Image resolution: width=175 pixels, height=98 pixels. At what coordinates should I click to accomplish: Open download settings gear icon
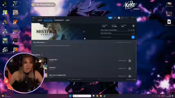pyautogui.click(x=133, y=26)
